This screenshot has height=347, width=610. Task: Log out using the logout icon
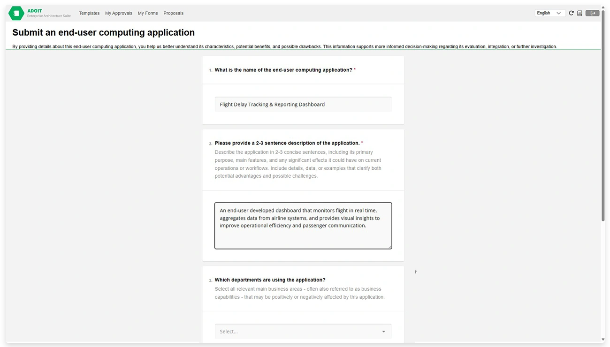click(x=592, y=13)
